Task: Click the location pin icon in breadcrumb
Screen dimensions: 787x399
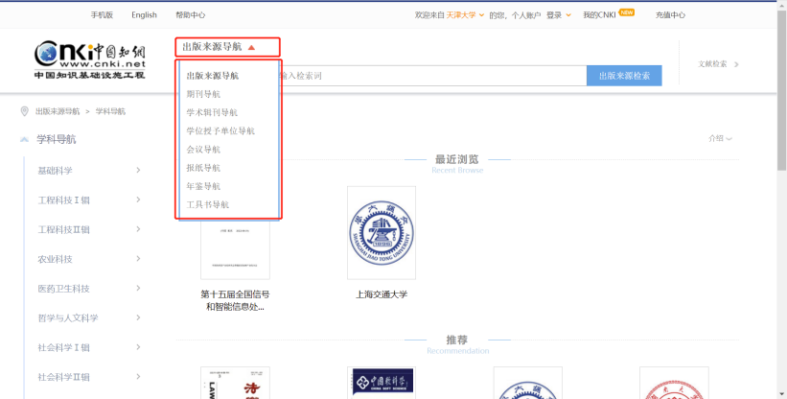Action: (x=24, y=111)
